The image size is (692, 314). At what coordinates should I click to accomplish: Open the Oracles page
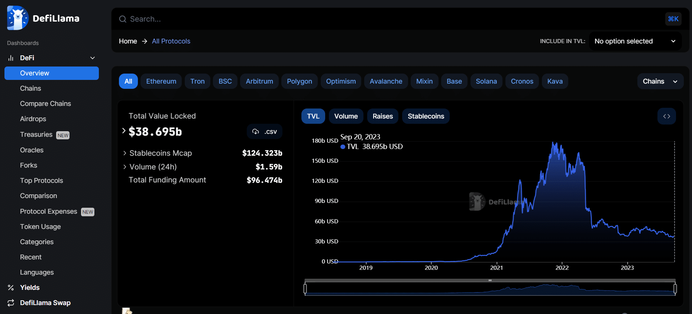[32, 150]
